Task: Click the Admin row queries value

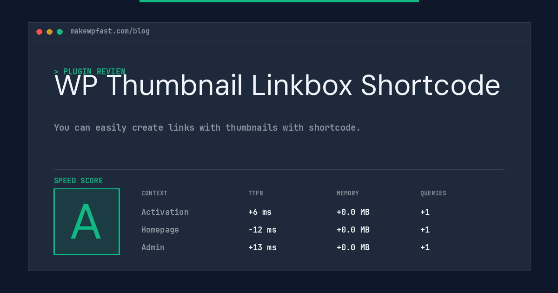Action: point(425,247)
